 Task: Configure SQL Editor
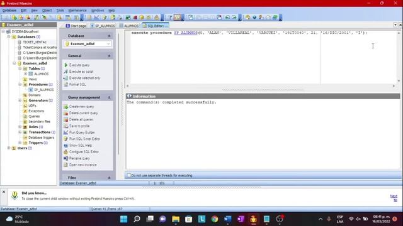click(x=84, y=152)
